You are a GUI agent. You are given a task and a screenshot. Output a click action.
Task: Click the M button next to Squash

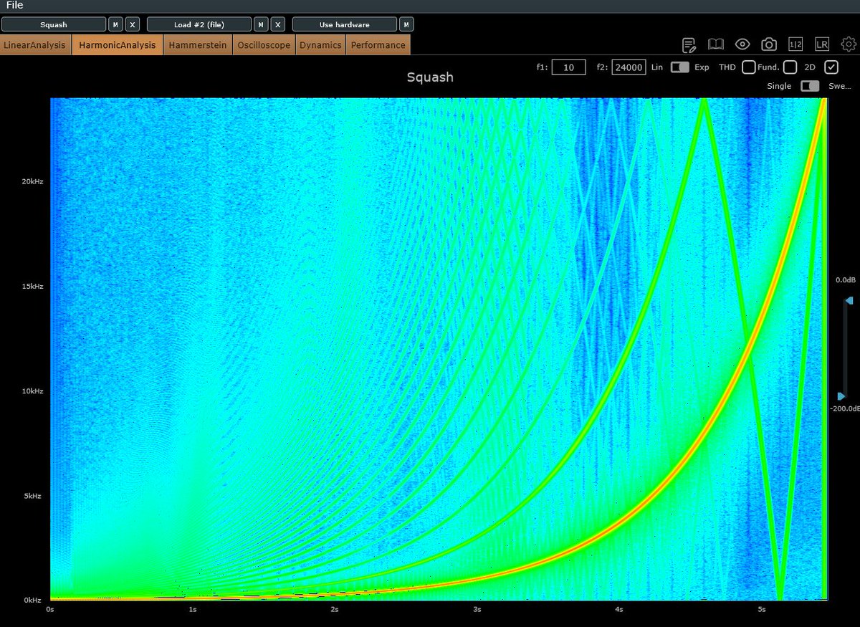click(115, 24)
